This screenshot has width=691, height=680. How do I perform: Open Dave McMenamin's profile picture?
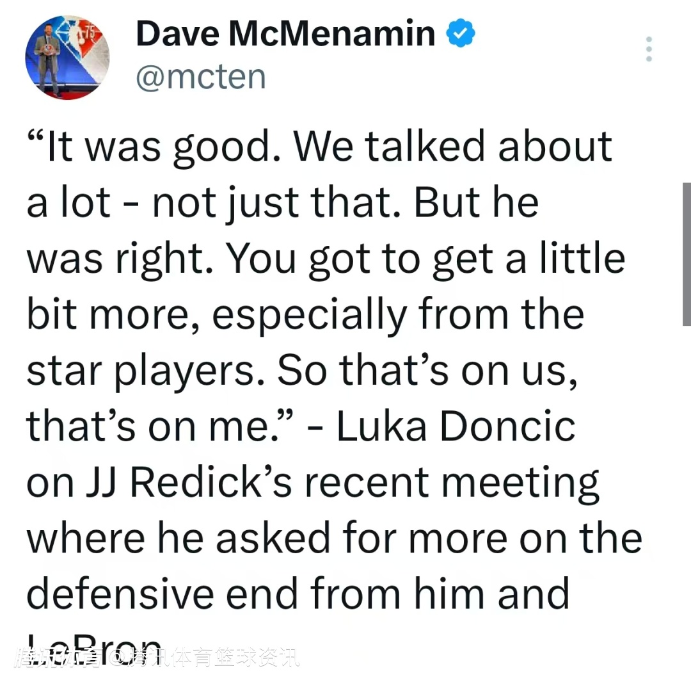point(67,58)
